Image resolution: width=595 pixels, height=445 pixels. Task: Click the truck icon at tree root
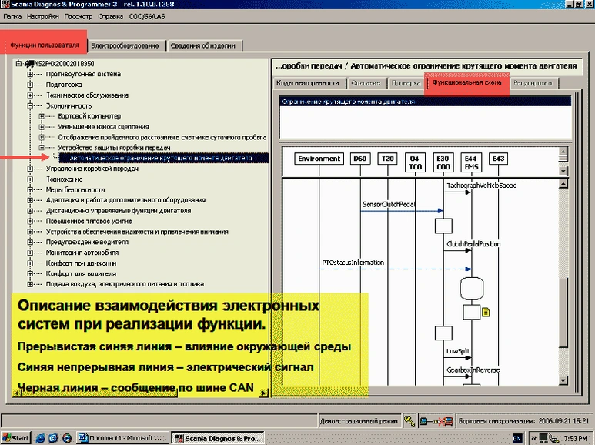pos(28,64)
